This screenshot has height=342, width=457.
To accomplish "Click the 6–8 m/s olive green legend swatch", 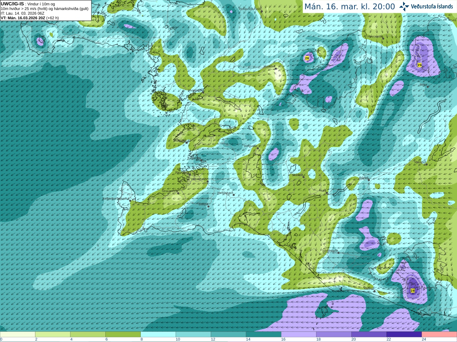I will 123,334.
